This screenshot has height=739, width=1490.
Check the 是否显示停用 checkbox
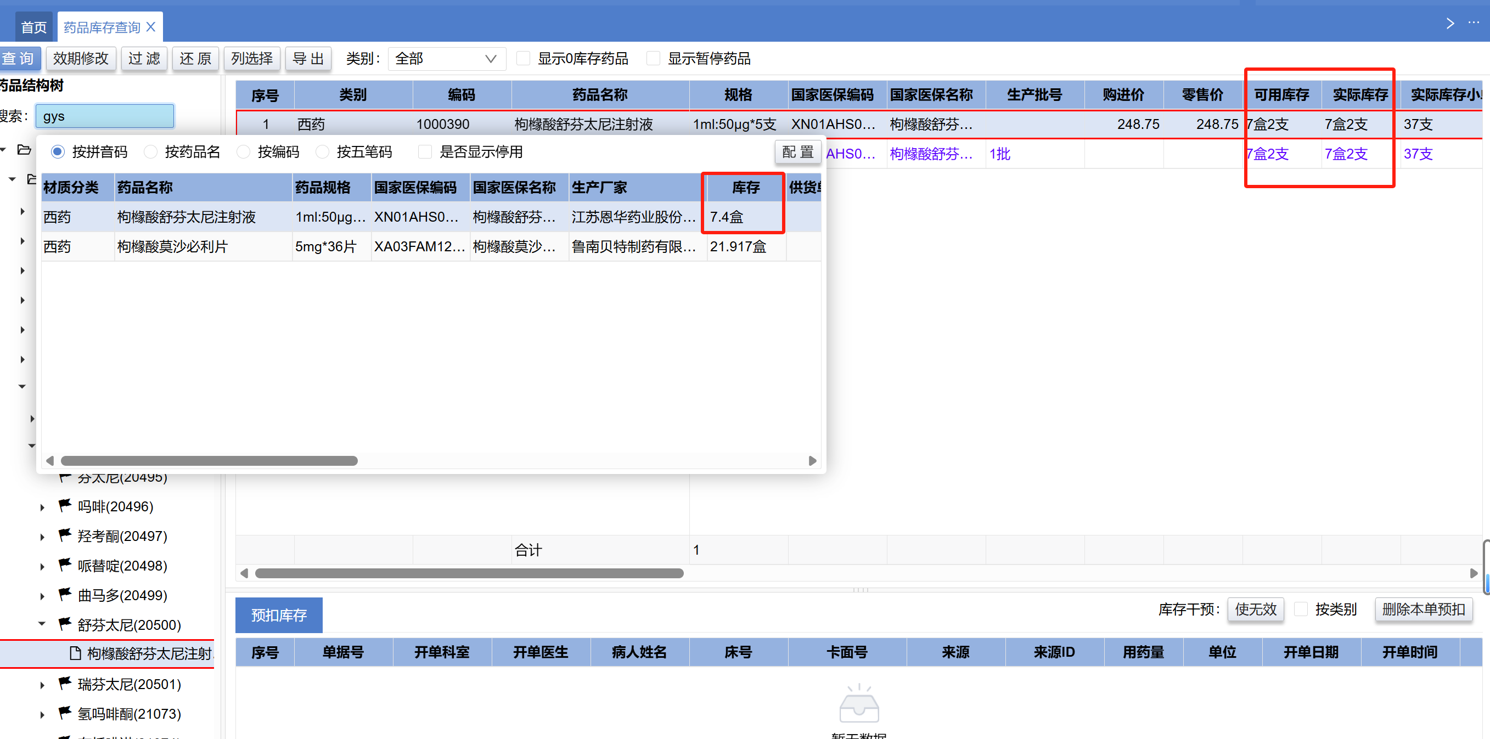click(x=425, y=152)
